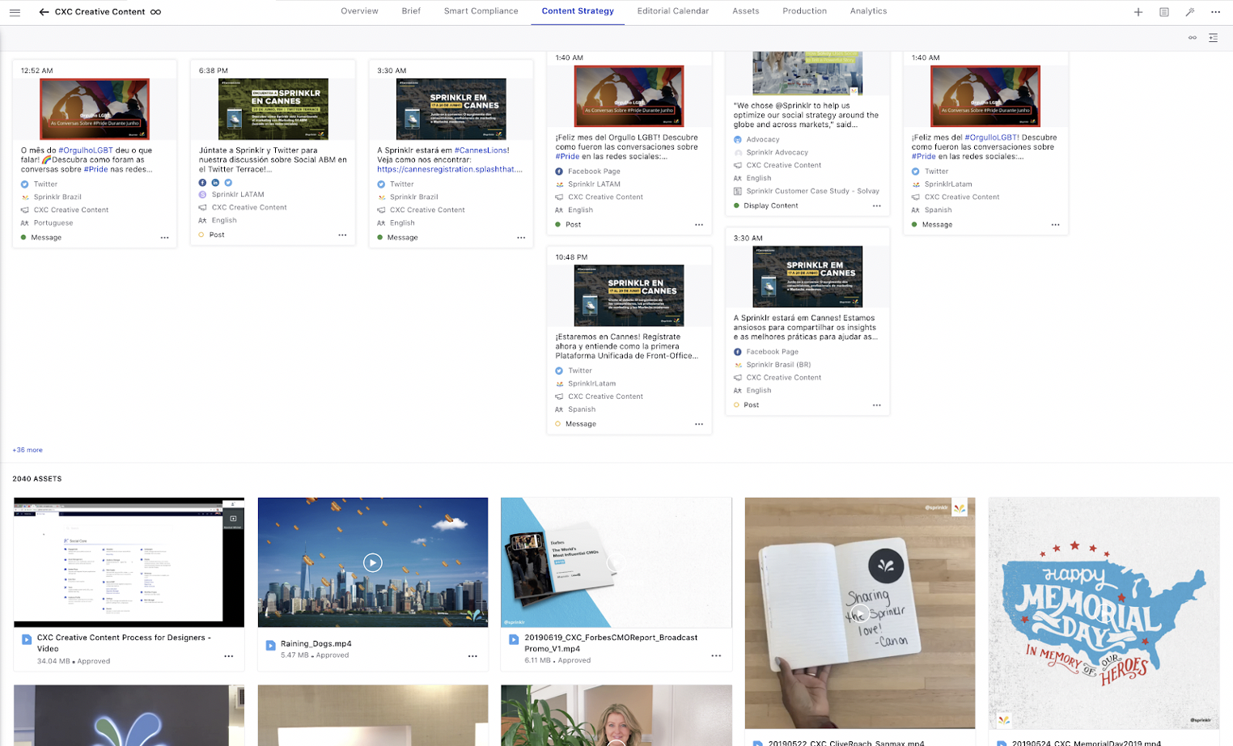Open the Editorial Calendar tab

(673, 11)
